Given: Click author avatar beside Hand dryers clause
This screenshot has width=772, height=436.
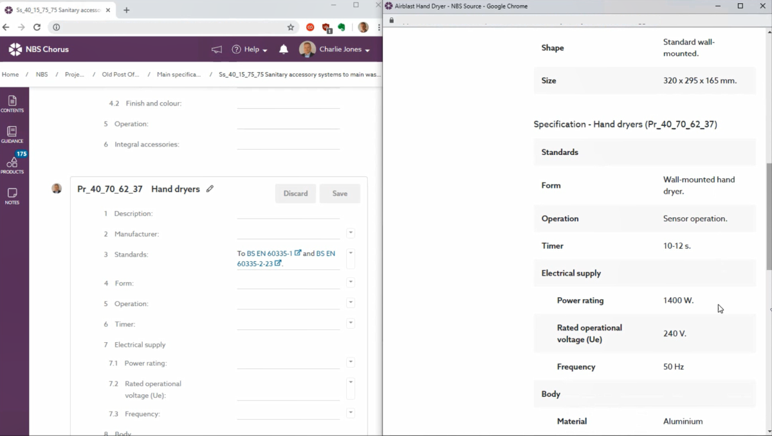Looking at the screenshot, I should pyautogui.click(x=57, y=188).
